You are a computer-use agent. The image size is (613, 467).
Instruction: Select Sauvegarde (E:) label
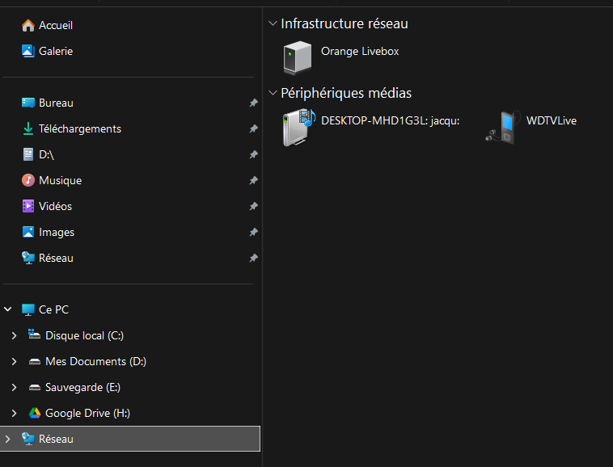point(82,387)
